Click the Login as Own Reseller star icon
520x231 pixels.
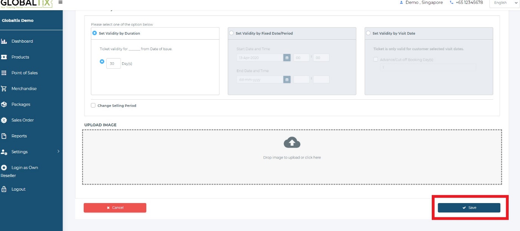point(4,168)
